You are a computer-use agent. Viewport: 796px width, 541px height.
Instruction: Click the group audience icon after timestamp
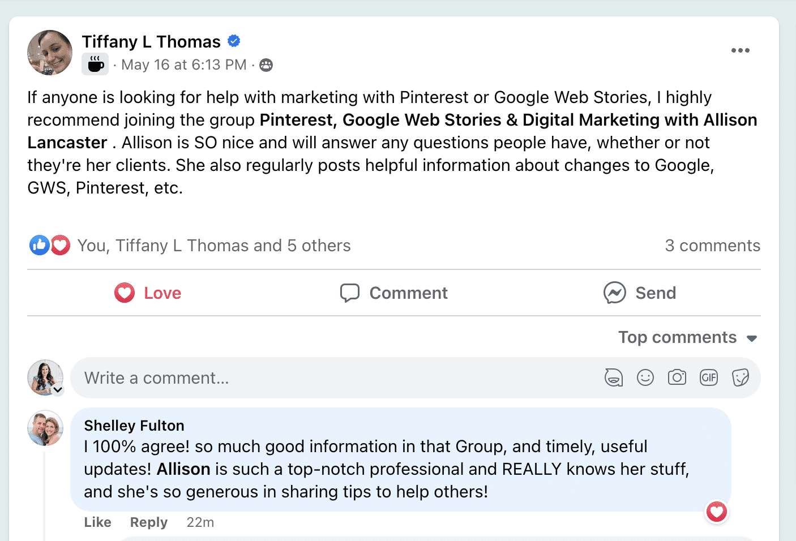pos(266,65)
